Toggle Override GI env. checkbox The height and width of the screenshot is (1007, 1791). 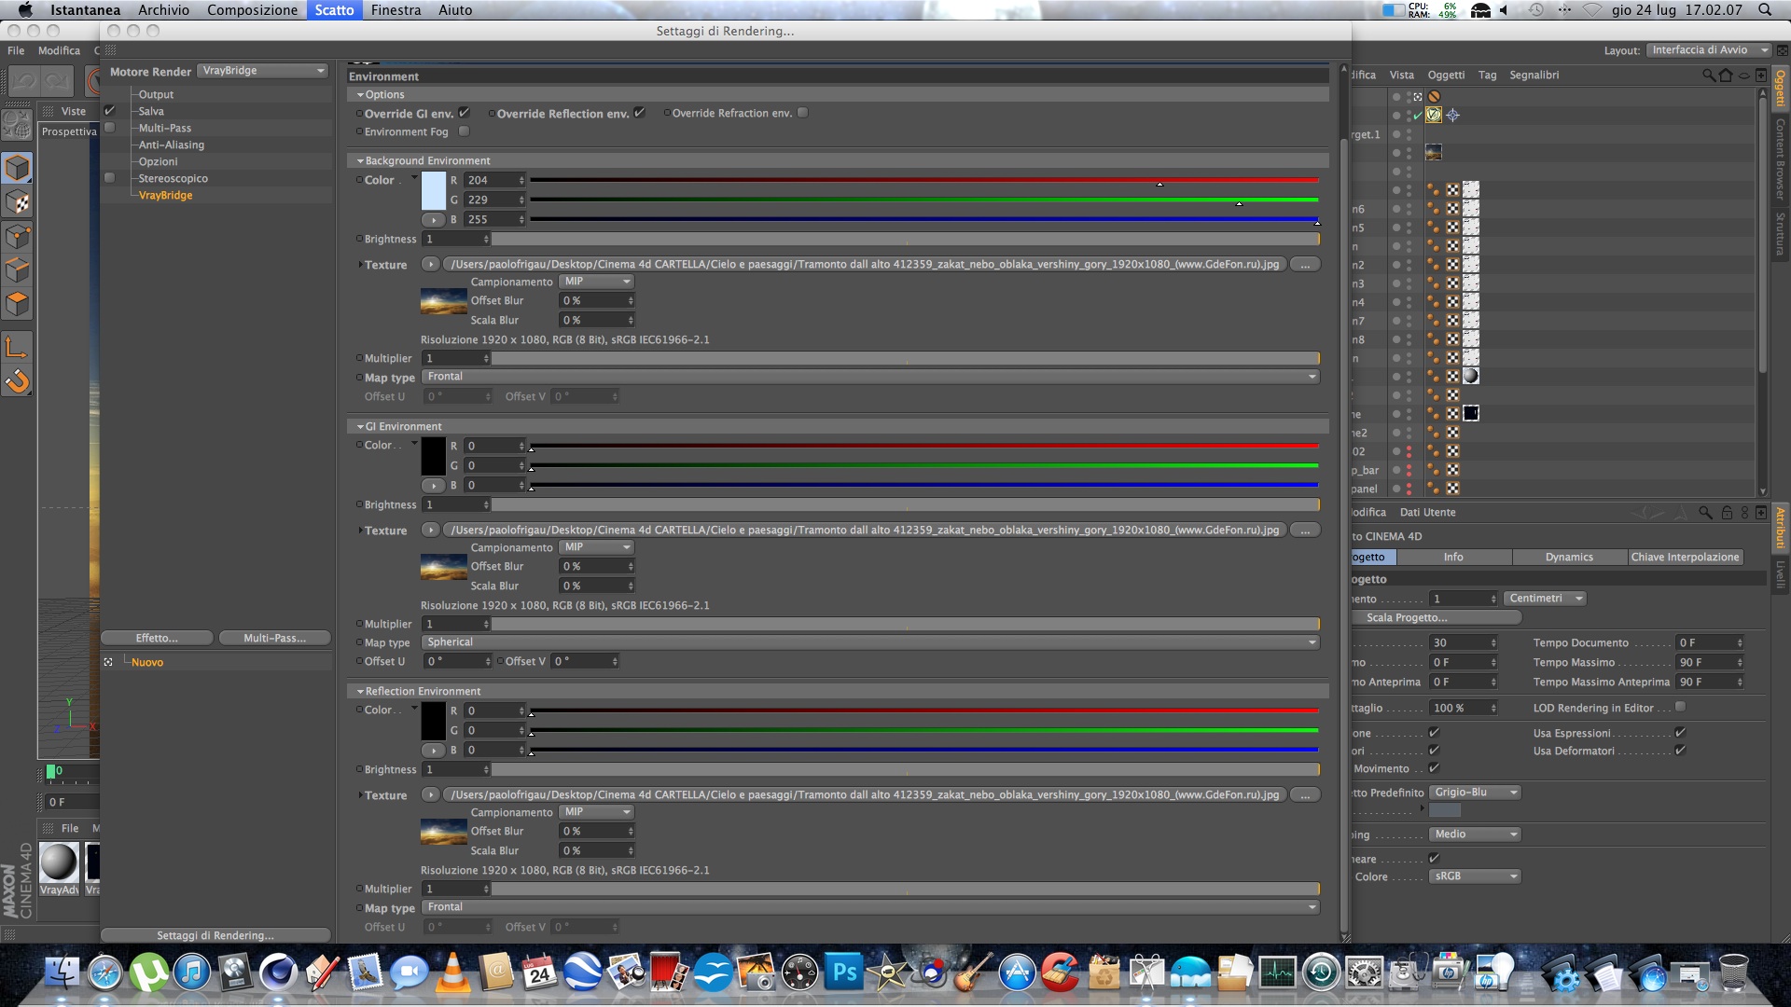[x=464, y=113]
